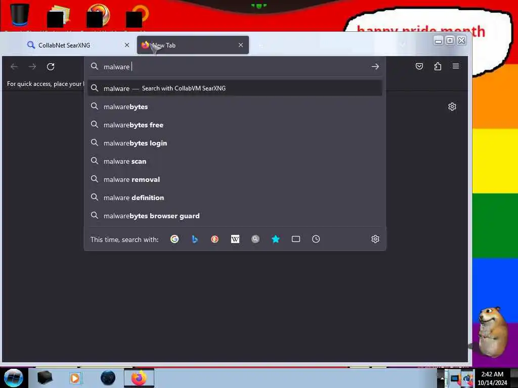Click the address bar with malware text
This screenshot has width=518, height=388.
(235, 67)
